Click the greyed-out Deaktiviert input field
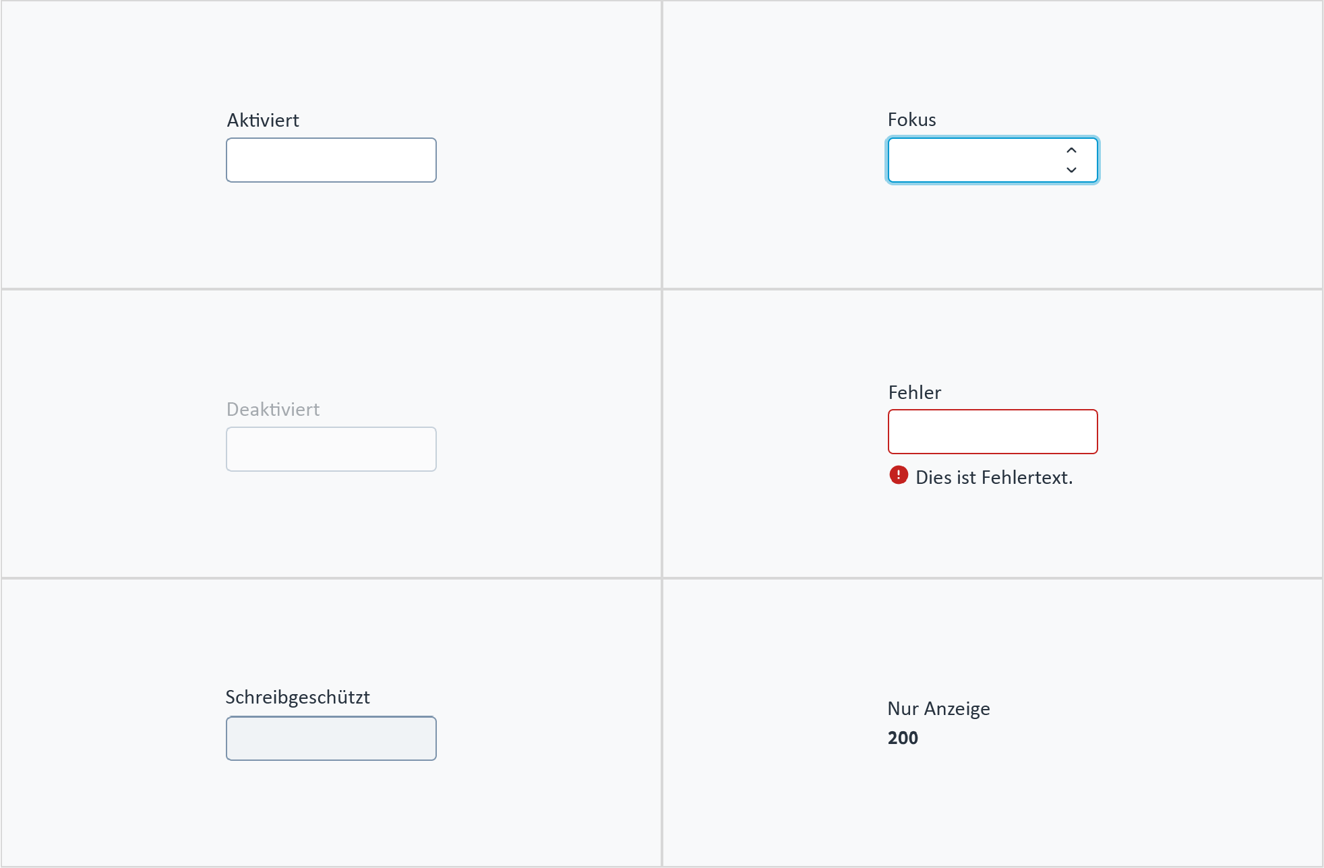Viewport: 1324px width, 868px height. tap(331, 449)
